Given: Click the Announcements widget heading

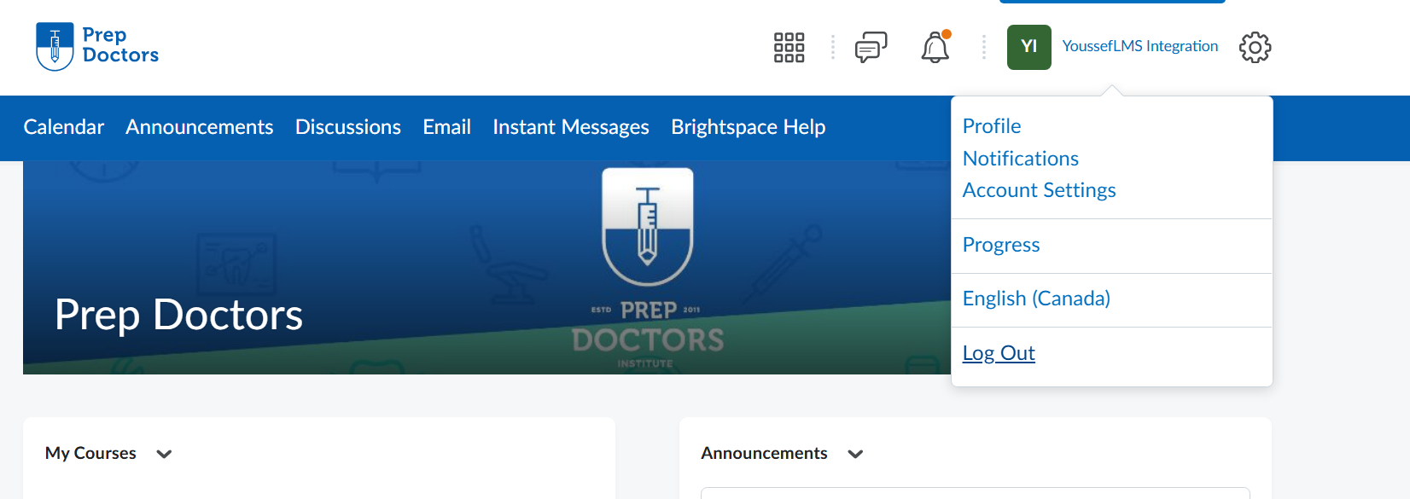Looking at the screenshot, I should point(764,453).
